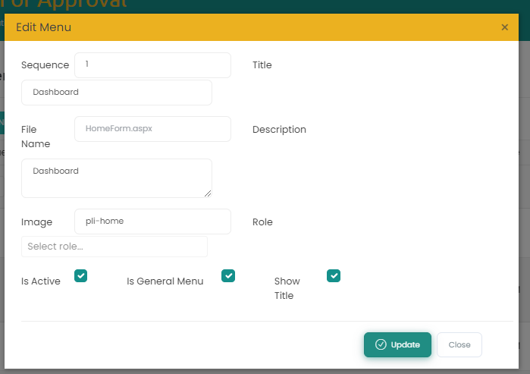Click the Is General Menu label

click(165, 281)
